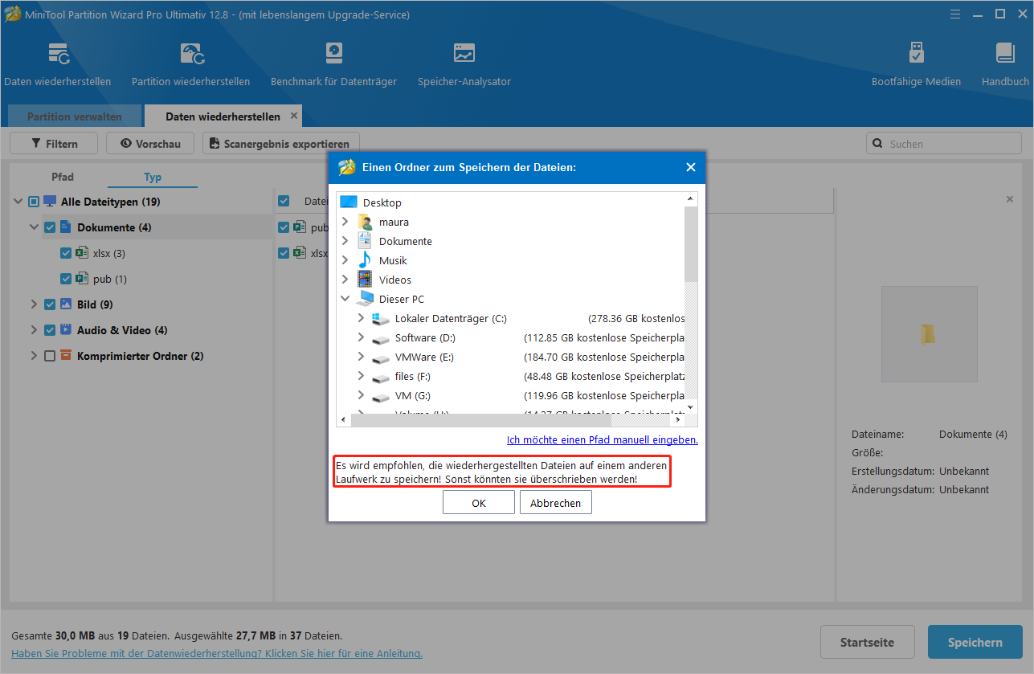
Task: Click the Komprimierter Ordner archive icon
Action: coord(66,356)
